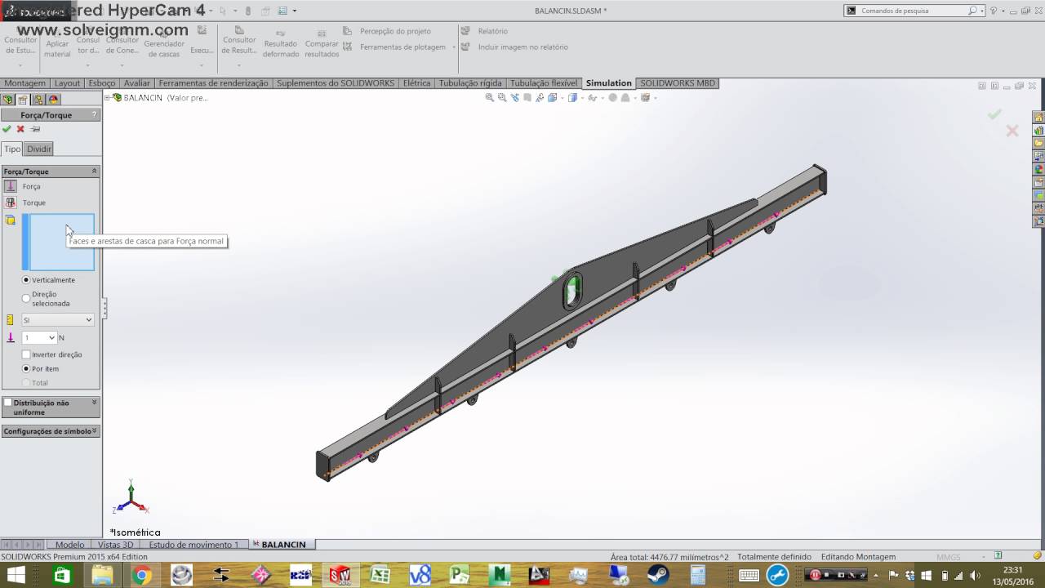
Task: Click the help question mark in Força/Torque header
Action: point(95,115)
